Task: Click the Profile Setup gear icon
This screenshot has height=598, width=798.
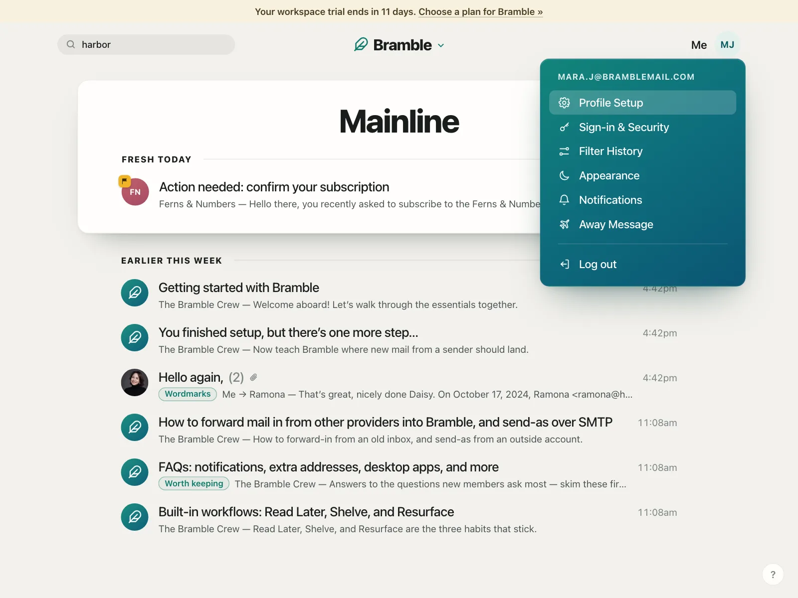Action: click(x=564, y=103)
